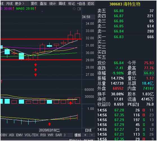Click the 振幅 value 14.72%

click(x=117, y=78)
